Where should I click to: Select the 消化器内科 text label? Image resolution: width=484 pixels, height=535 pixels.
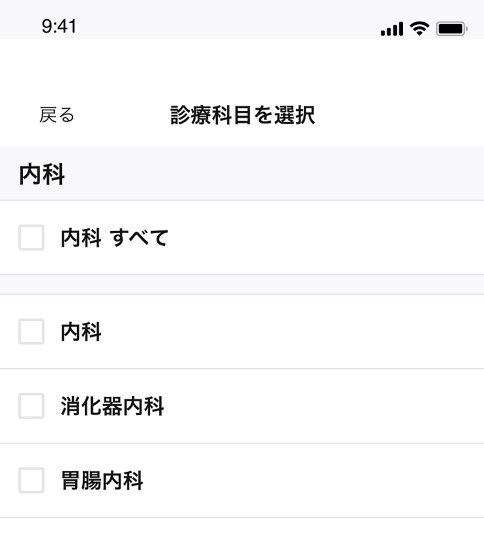(x=112, y=406)
